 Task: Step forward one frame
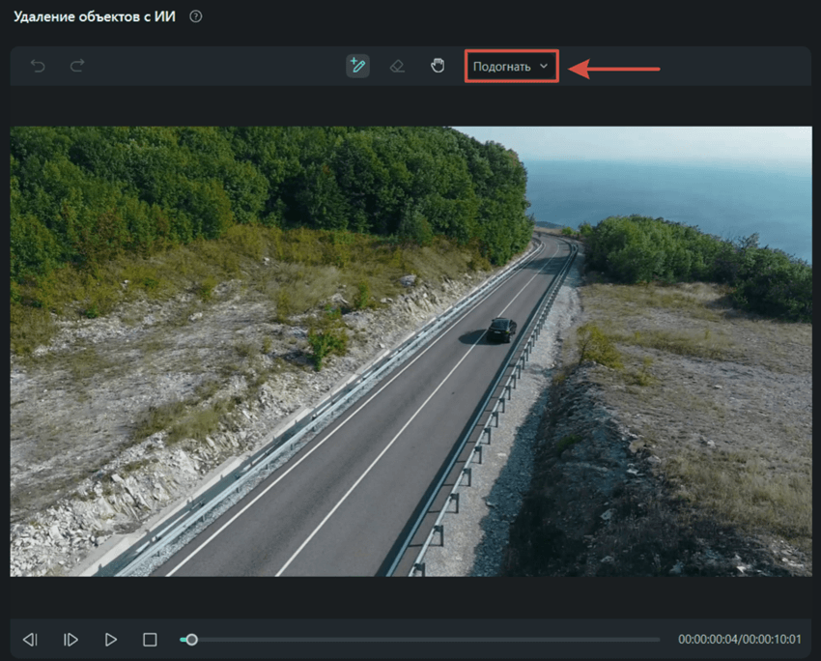coord(70,639)
